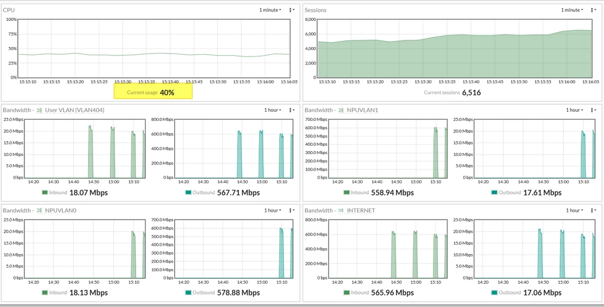This screenshot has height=307, width=604.
Task: Click the NPUVLAN1 interface name
Action: (363, 110)
